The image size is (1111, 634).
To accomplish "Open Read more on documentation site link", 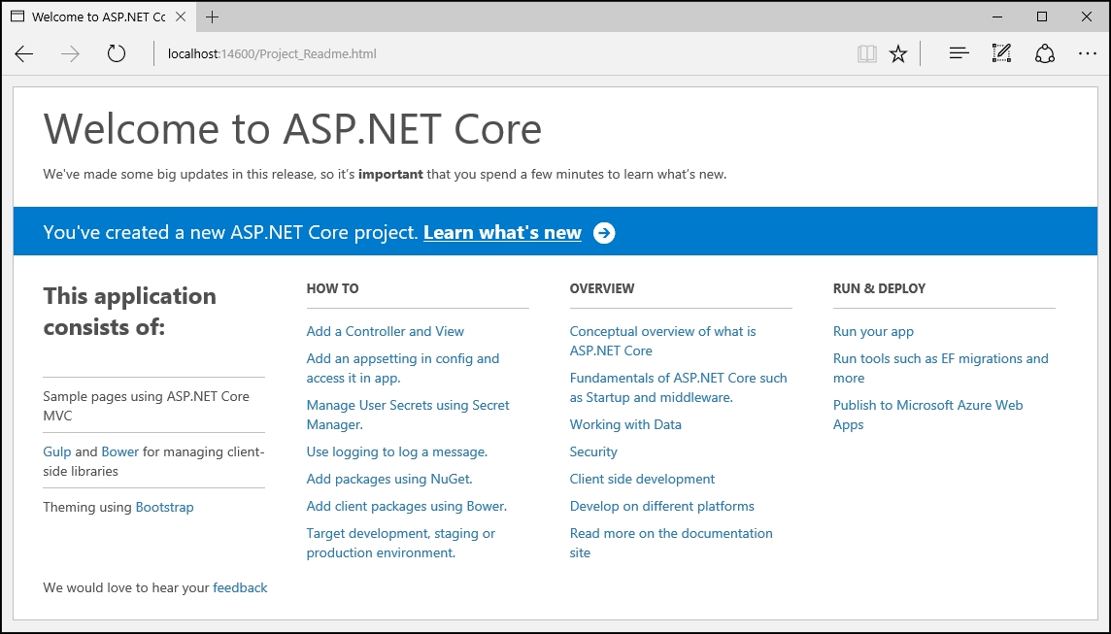I will 671,543.
